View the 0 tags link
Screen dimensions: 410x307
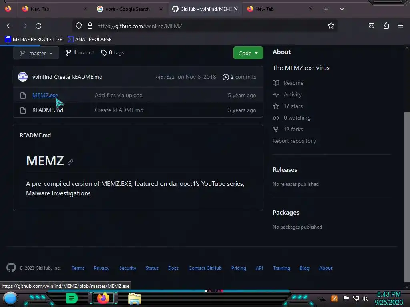point(113,53)
